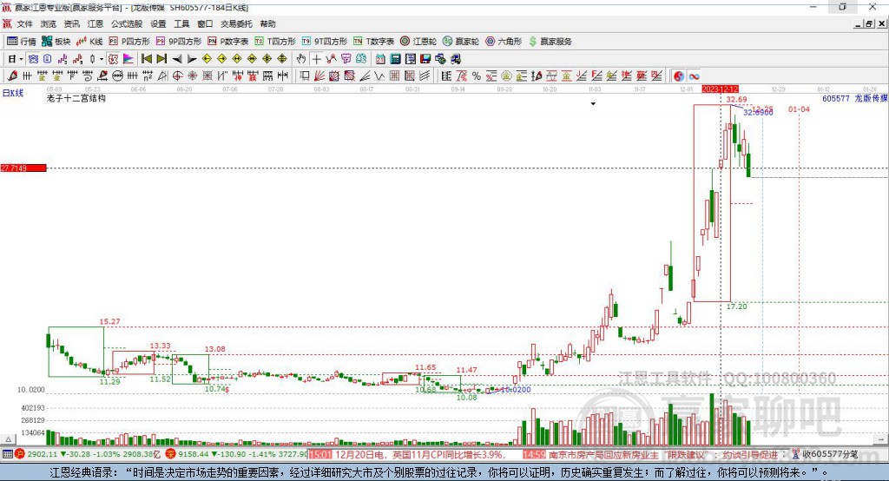
Task: Open the 江恩 menu
Action: [x=95, y=23]
